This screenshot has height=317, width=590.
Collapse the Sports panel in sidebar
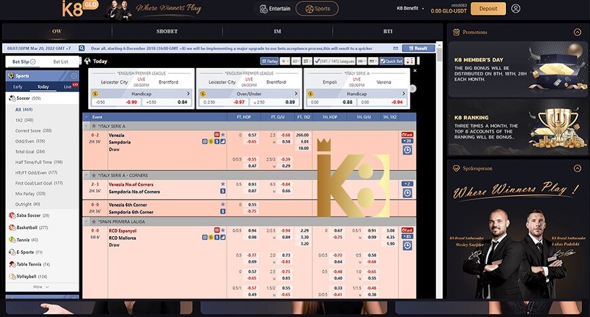[74, 75]
